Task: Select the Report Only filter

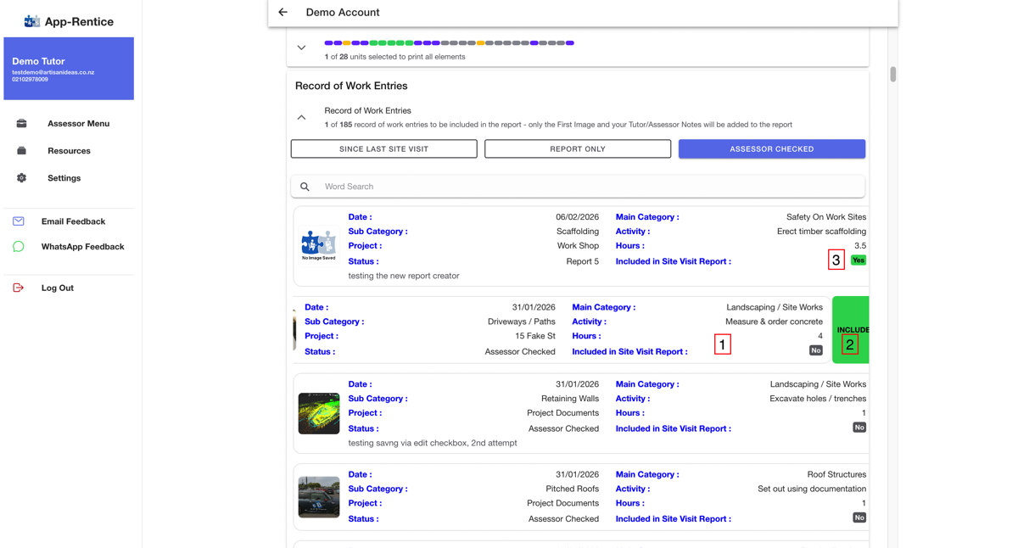Action: [578, 149]
